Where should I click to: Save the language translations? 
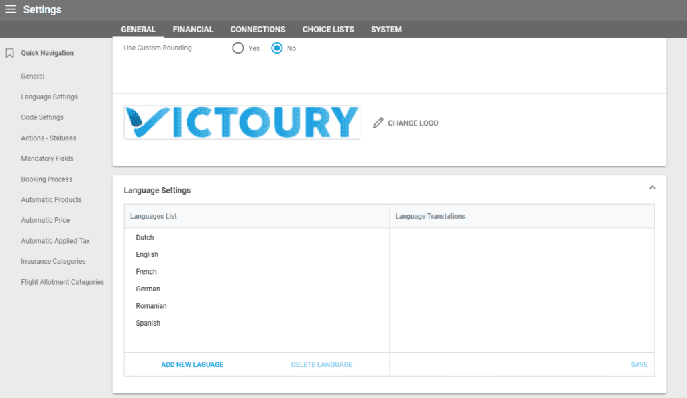tap(639, 365)
